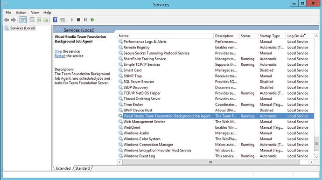322x180 pixels.
Task: Click the horizontal scrollbar right arrow
Action: tap(311, 162)
